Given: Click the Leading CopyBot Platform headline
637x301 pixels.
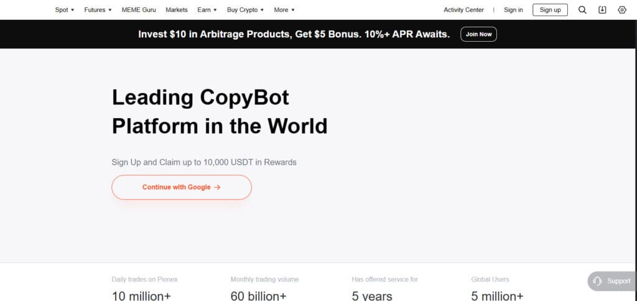Looking at the screenshot, I should tap(220, 111).
